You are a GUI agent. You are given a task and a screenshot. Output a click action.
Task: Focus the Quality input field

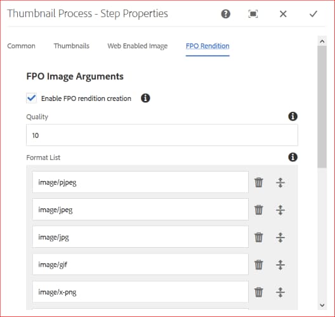[x=162, y=135]
